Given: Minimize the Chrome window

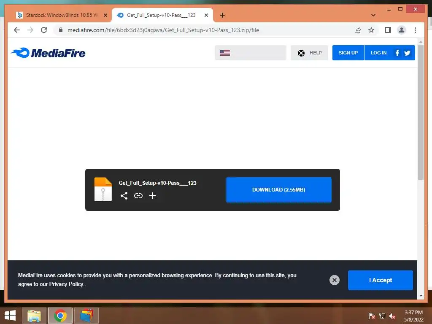Looking at the screenshot, I should click(389, 9).
